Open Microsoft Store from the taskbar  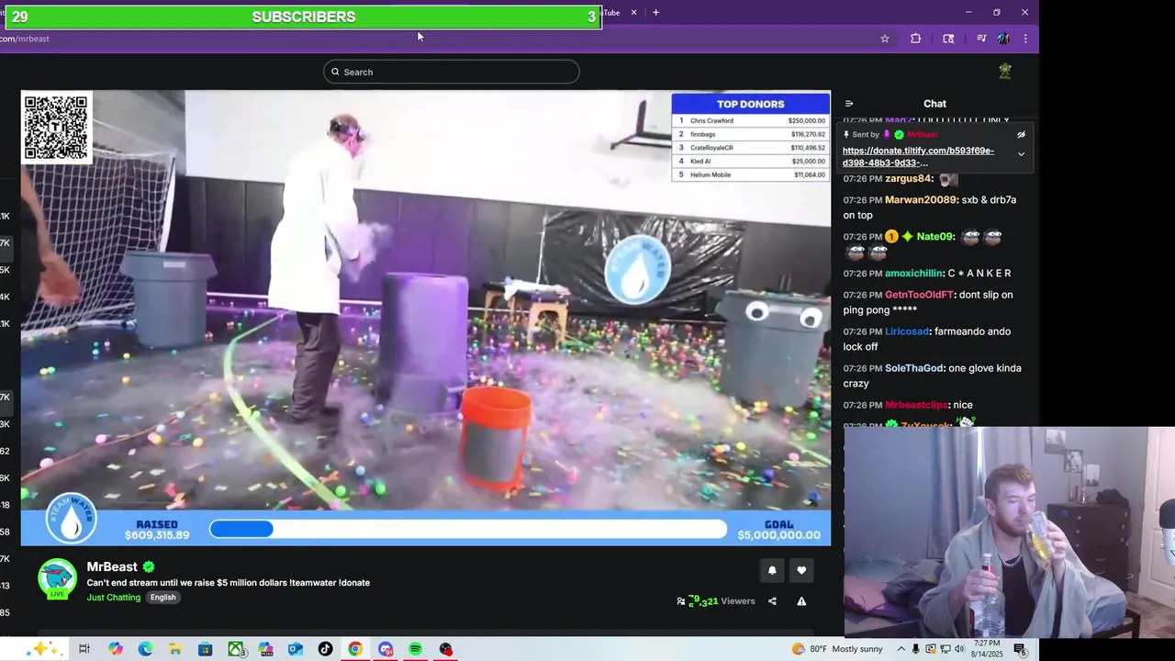click(x=205, y=649)
